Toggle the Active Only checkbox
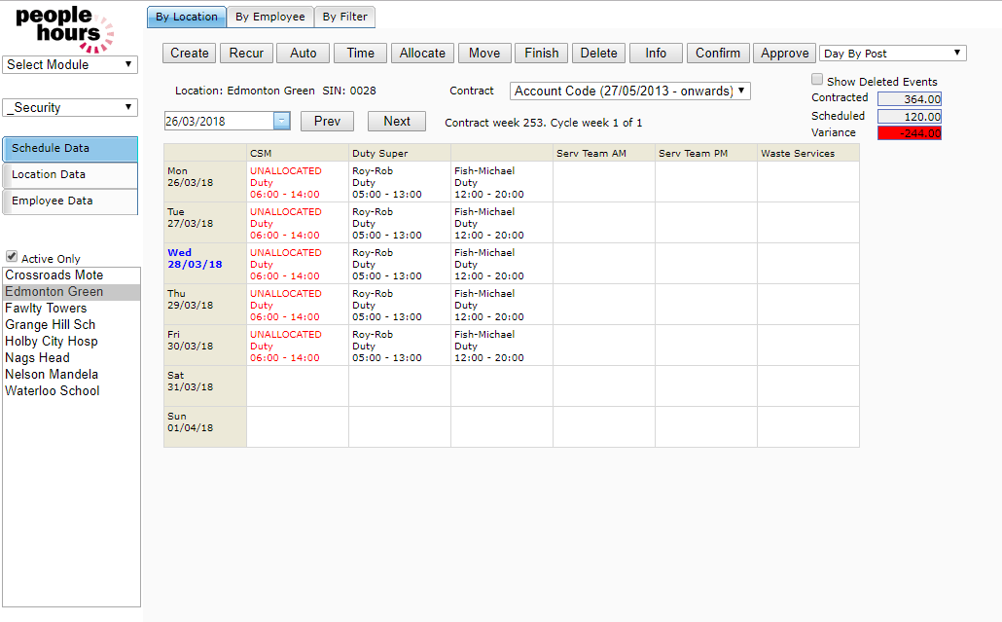The height and width of the screenshot is (622, 1002). pos(12,257)
